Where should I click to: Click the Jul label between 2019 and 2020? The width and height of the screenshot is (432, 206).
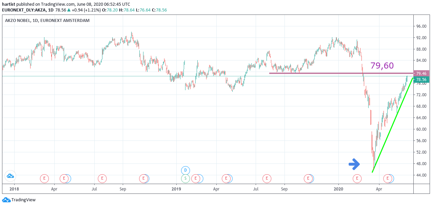point(256,189)
